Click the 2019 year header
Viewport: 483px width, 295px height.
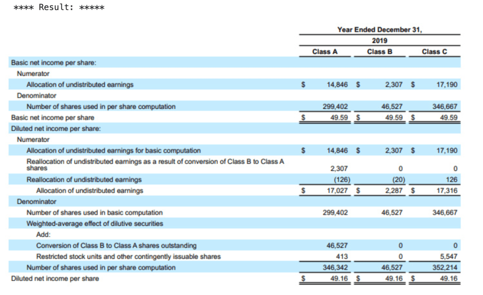(380, 41)
